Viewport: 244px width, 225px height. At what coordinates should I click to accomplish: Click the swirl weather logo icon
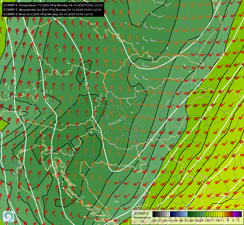pos(8,216)
